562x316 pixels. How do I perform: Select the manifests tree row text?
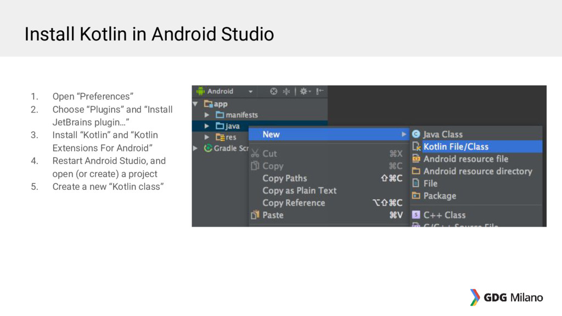(241, 115)
